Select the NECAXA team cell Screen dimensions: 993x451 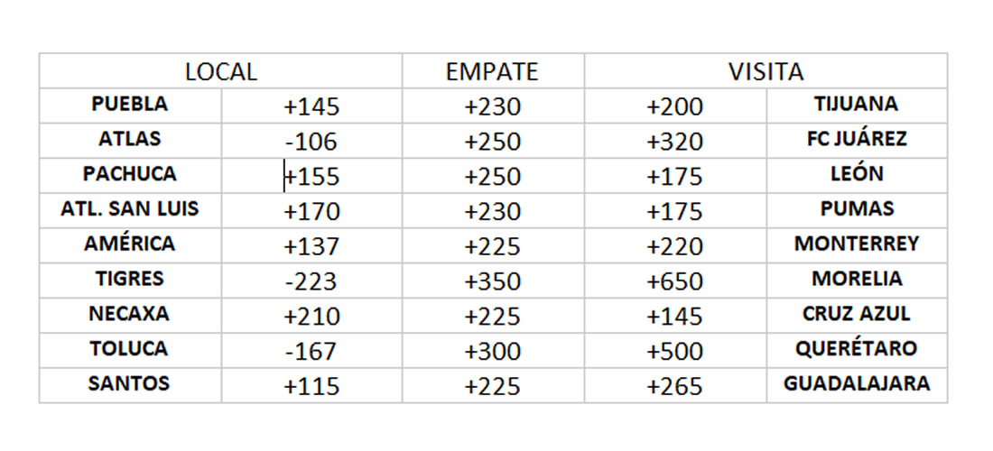tap(130, 315)
